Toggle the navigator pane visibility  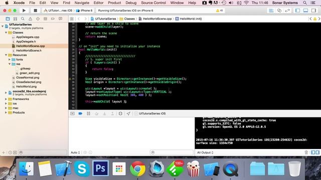(x=297, y=10)
